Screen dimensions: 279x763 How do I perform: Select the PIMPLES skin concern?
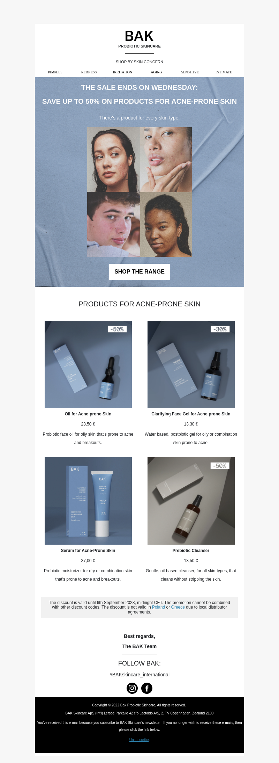pyautogui.click(x=55, y=72)
